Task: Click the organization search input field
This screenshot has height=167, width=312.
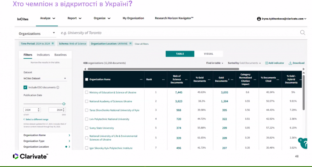Action: pos(175,33)
